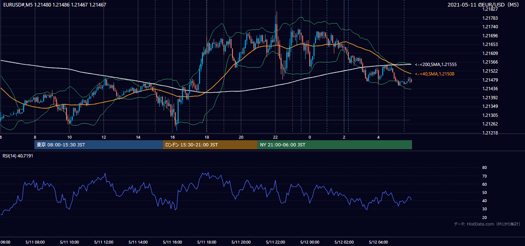Click the 5/11 12:00 time axis label
525x246 pixels.
coord(104,242)
